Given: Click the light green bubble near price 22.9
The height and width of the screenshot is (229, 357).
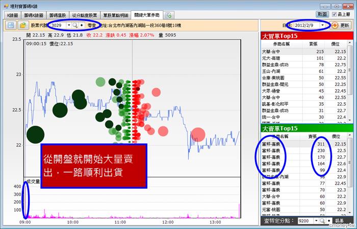Looking at the screenshot, I should 100,82.
